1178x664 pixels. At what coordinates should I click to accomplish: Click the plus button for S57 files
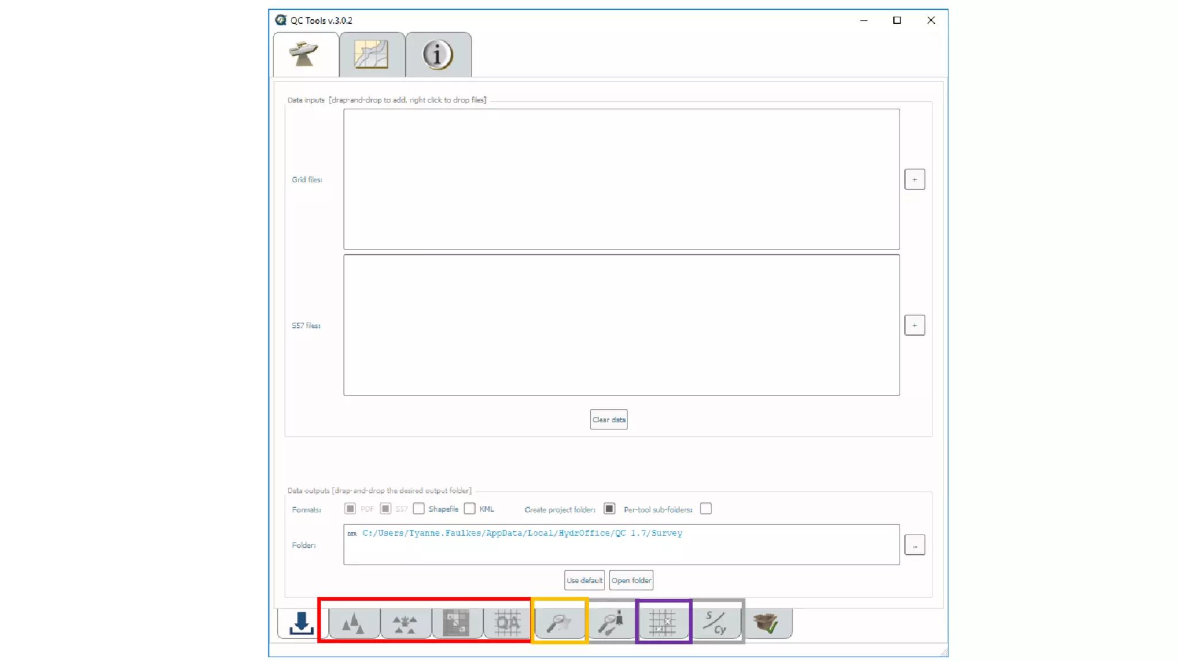click(915, 325)
